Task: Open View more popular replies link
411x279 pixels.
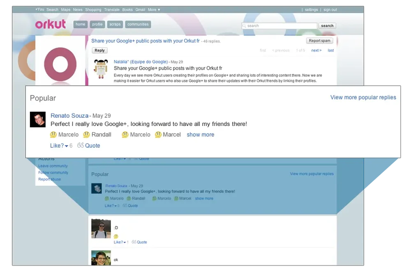Action: (363, 98)
